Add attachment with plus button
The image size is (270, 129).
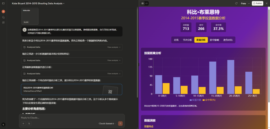coord(23,124)
